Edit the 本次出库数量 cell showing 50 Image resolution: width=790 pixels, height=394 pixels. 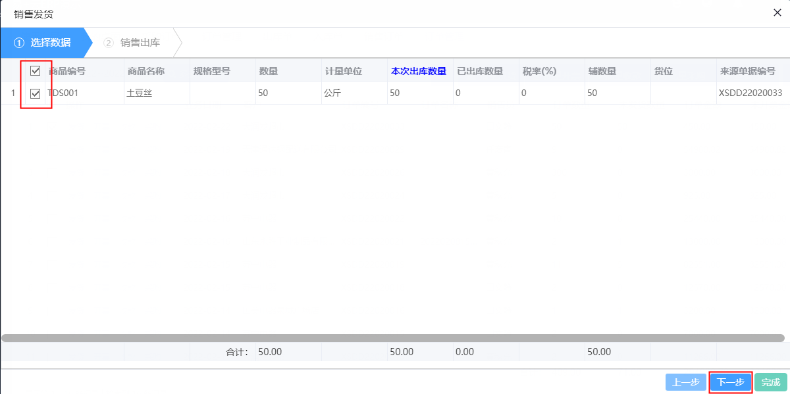pyautogui.click(x=419, y=92)
